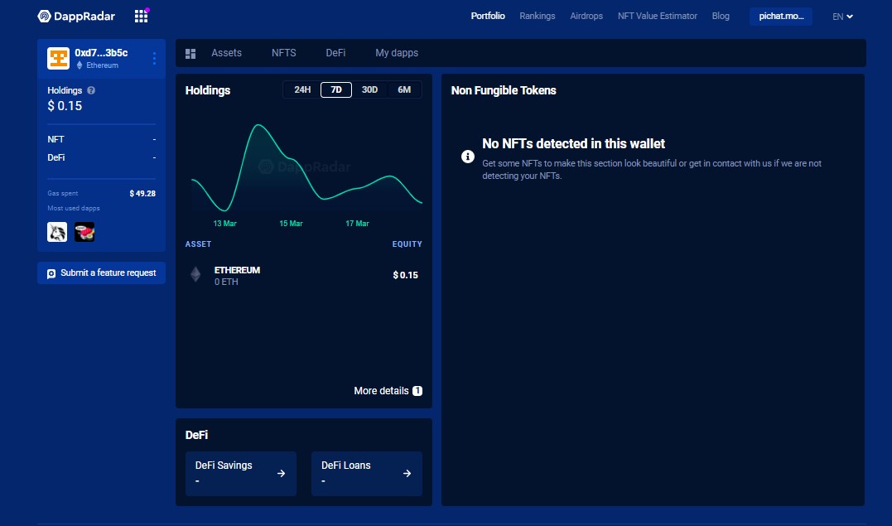Image resolution: width=892 pixels, height=526 pixels.
Task: Click the ETHEREUM asset row name
Action: pyautogui.click(x=237, y=270)
